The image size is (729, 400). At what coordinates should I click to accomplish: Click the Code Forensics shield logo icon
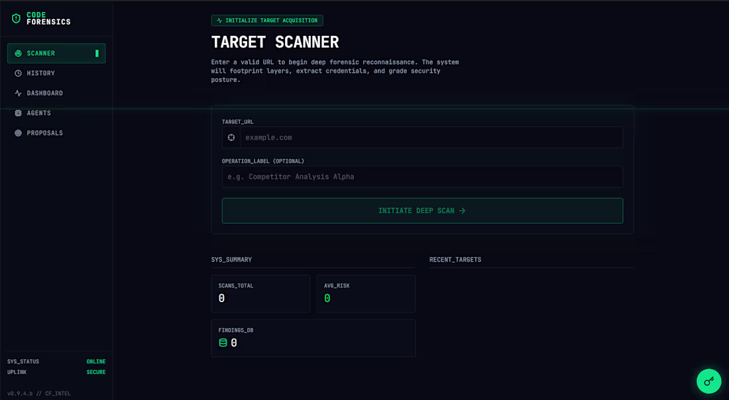[17, 19]
